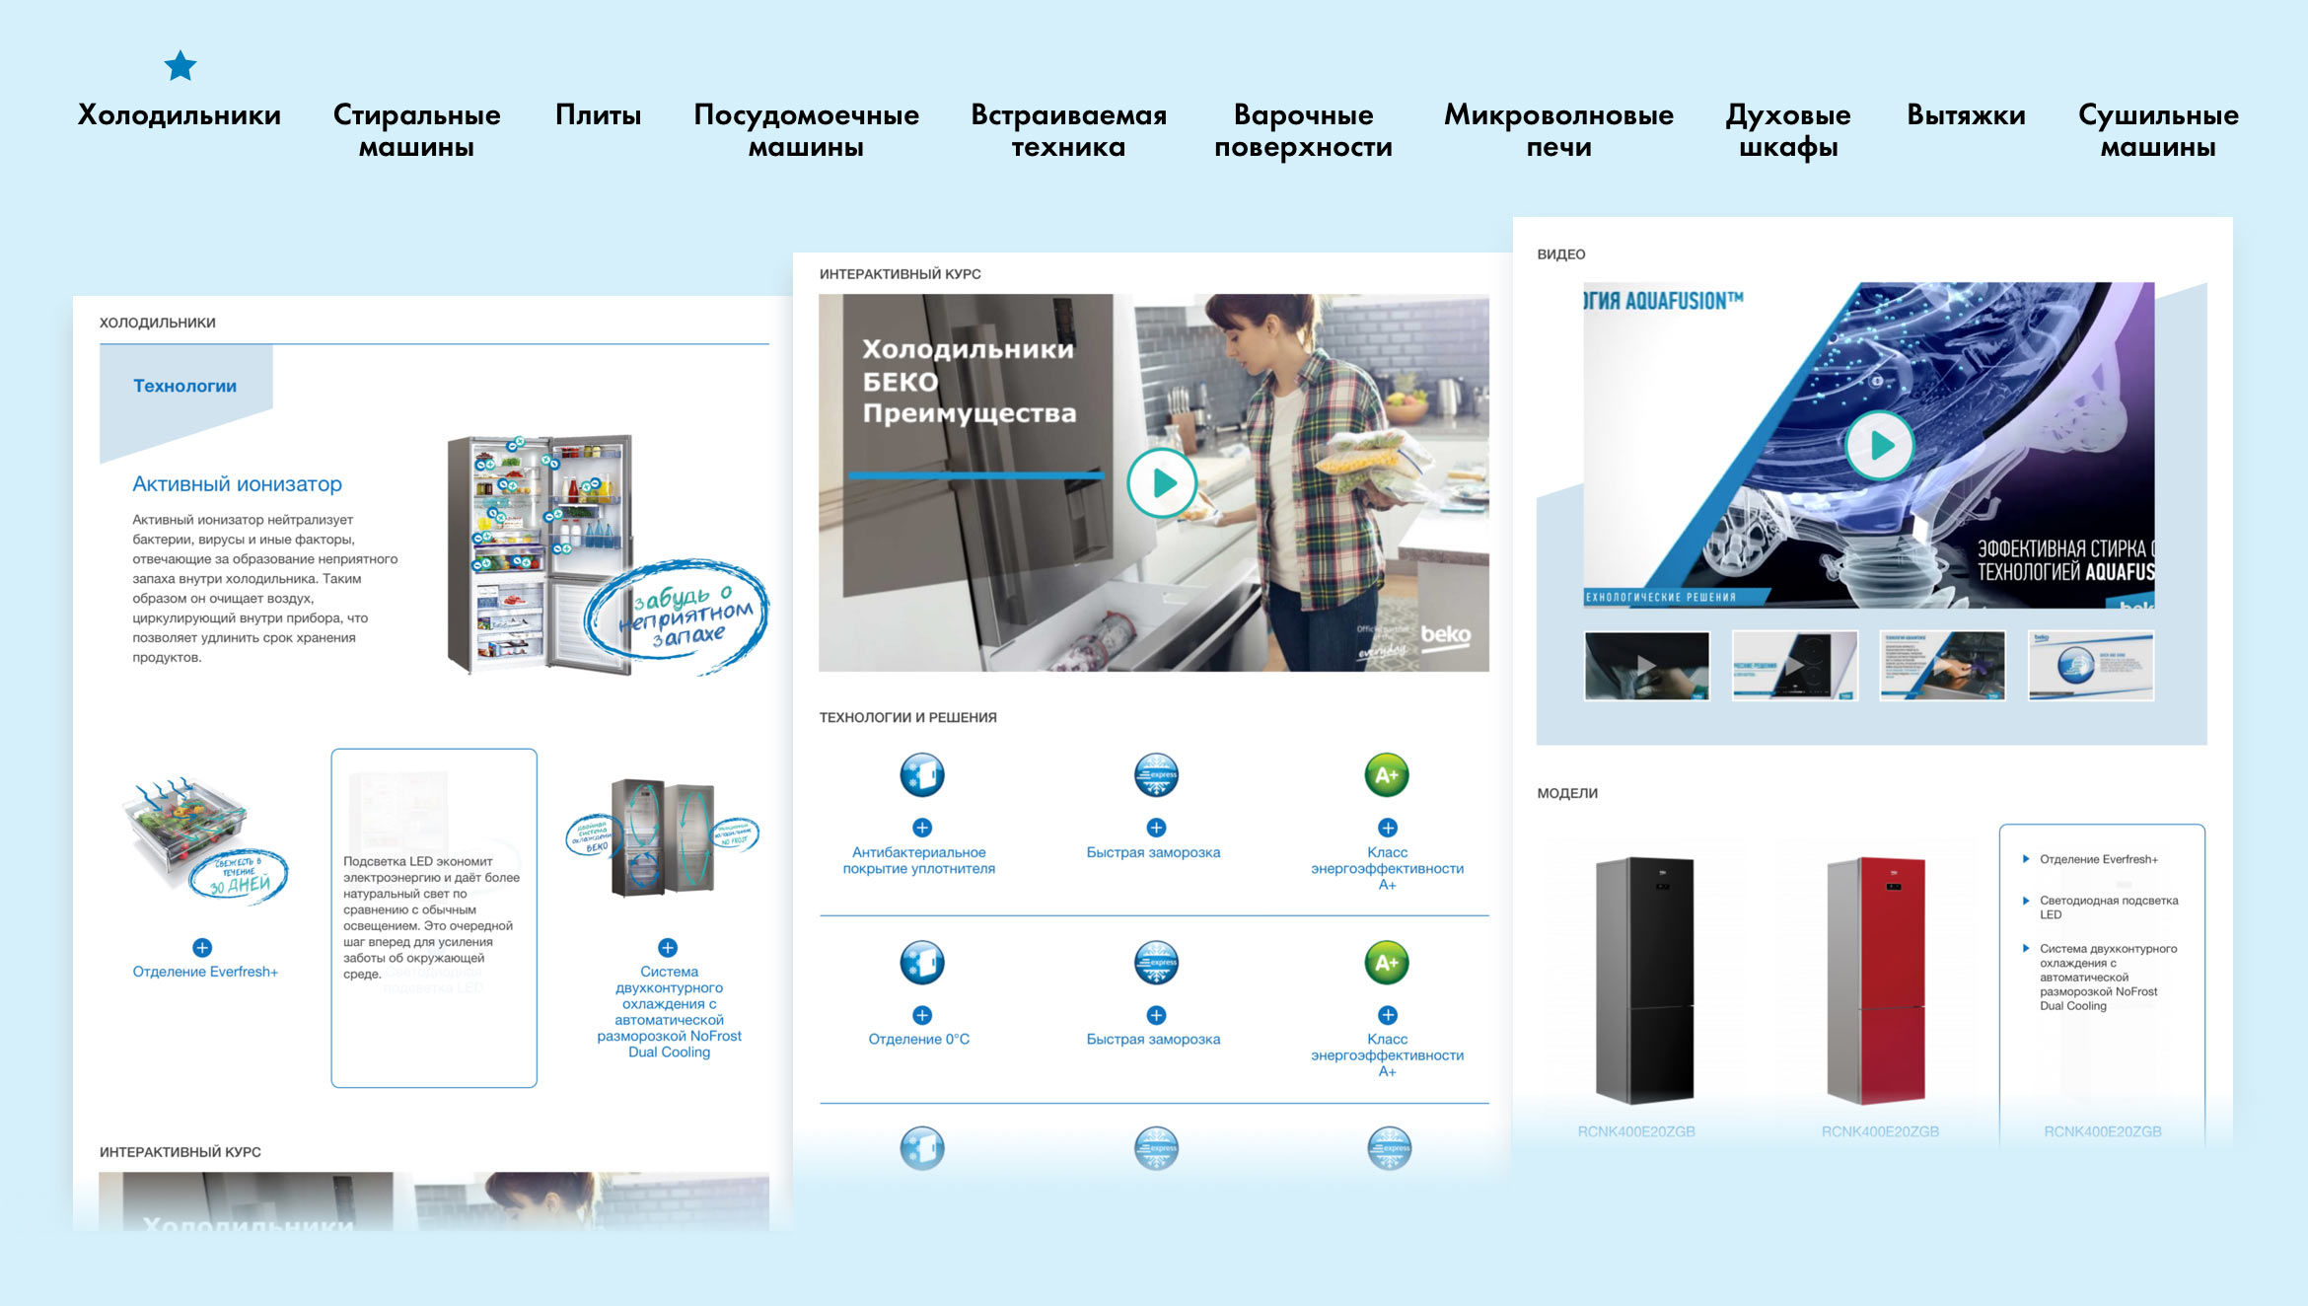Open the Отделение Everfresh+ link
The width and height of the screenshot is (2308, 1306).
[205, 972]
